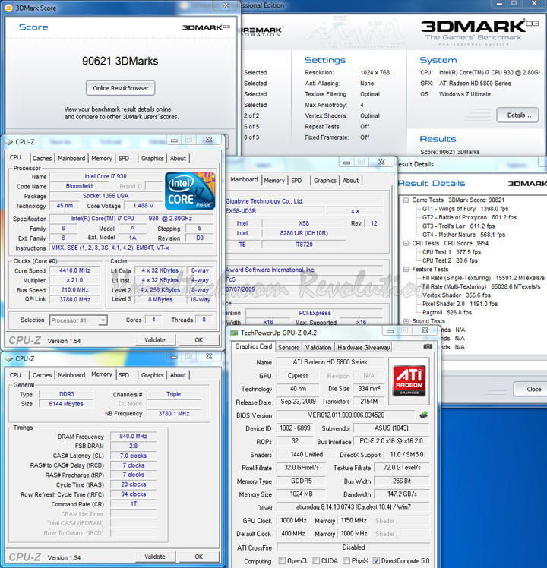This screenshot has height=568, width=547.
Task: Select GT3 - Troll's Lair result
Action: [x=458, y=226]
